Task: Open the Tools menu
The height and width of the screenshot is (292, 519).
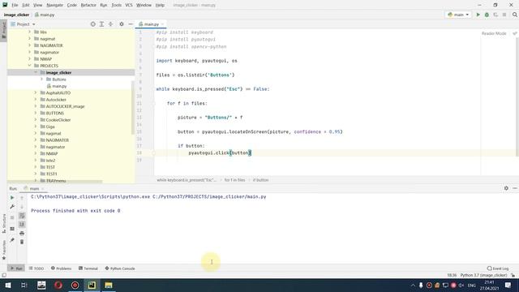Action: (x=116, y=5)
